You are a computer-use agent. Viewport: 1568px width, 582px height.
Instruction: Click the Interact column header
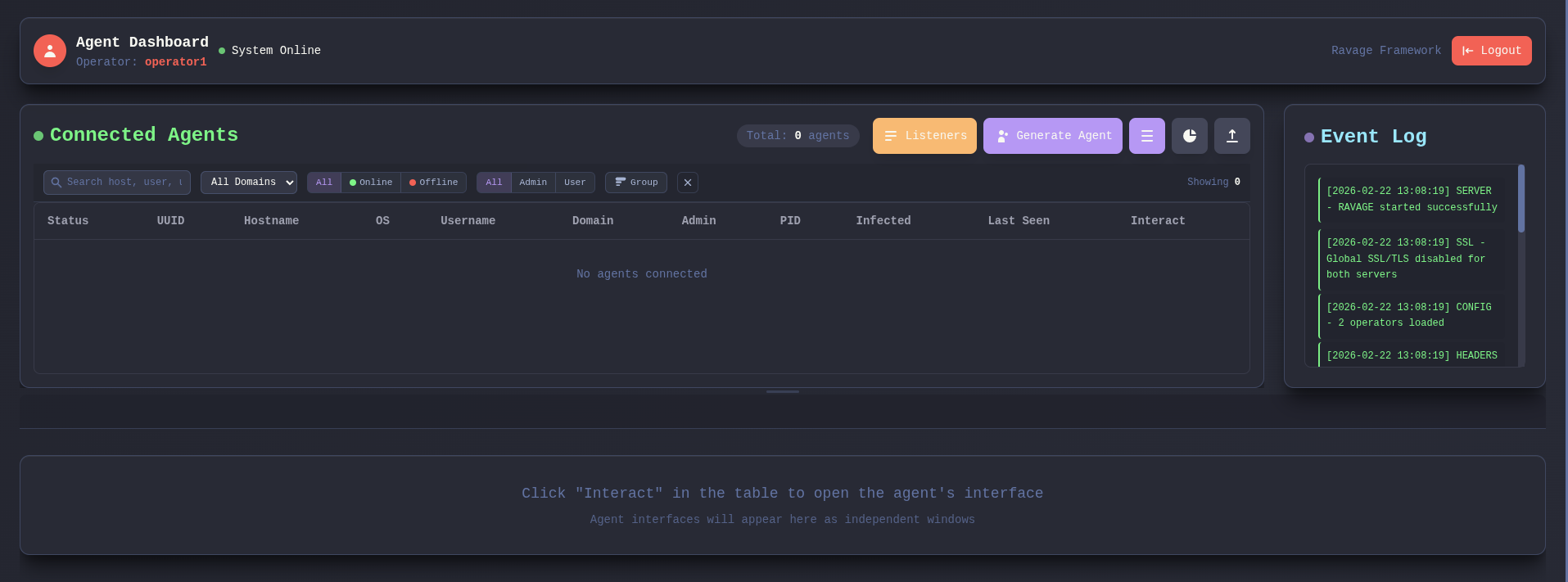(1158, 221)
